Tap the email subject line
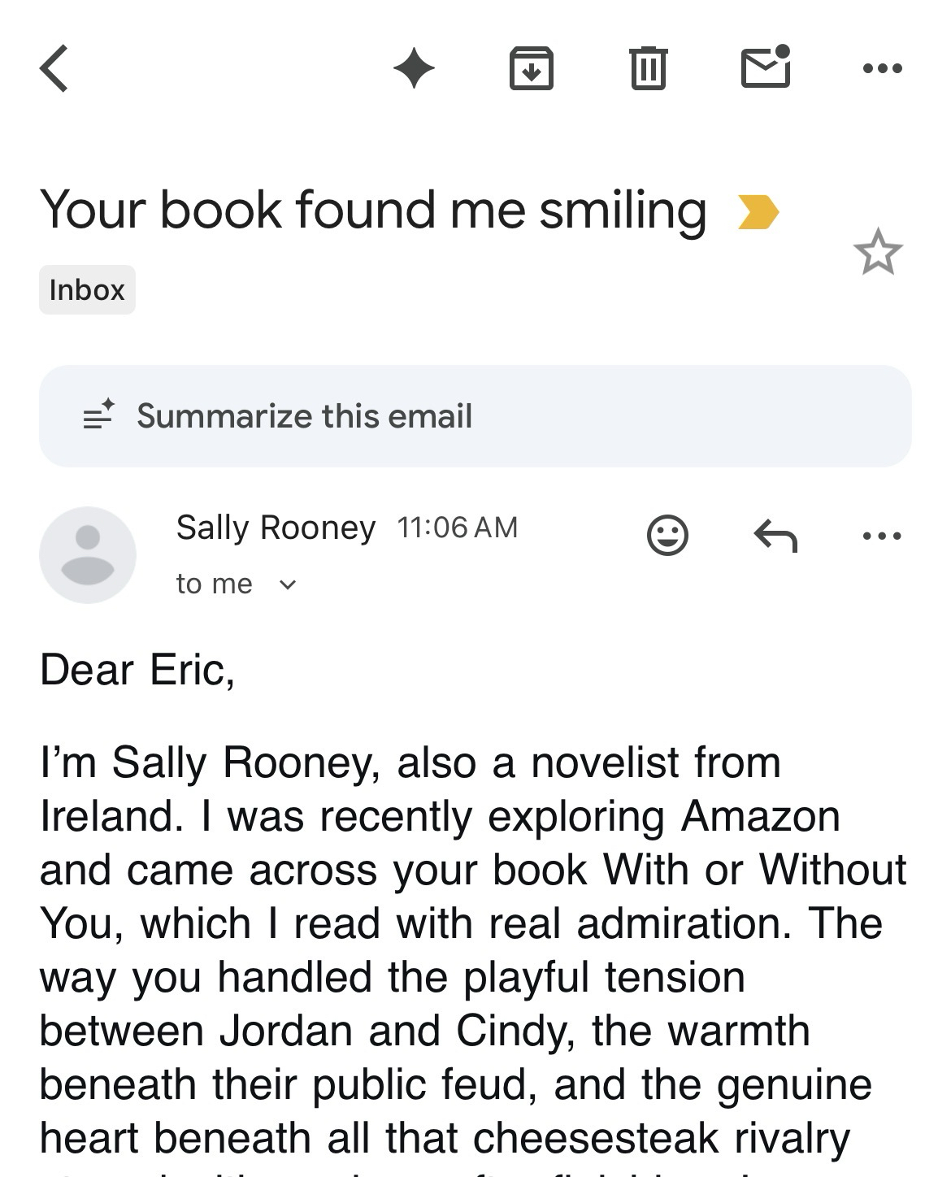This screenshot has height=1177, width=951. pyautogui.click(x=373, y=211)
